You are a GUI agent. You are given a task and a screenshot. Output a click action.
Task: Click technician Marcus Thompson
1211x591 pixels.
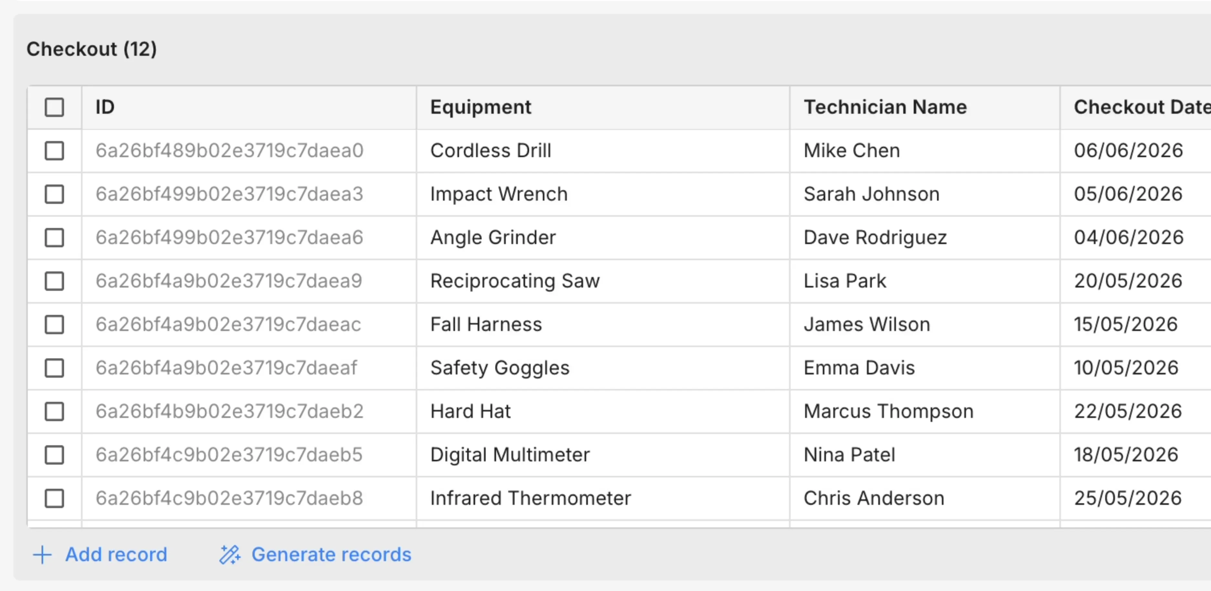888,412
